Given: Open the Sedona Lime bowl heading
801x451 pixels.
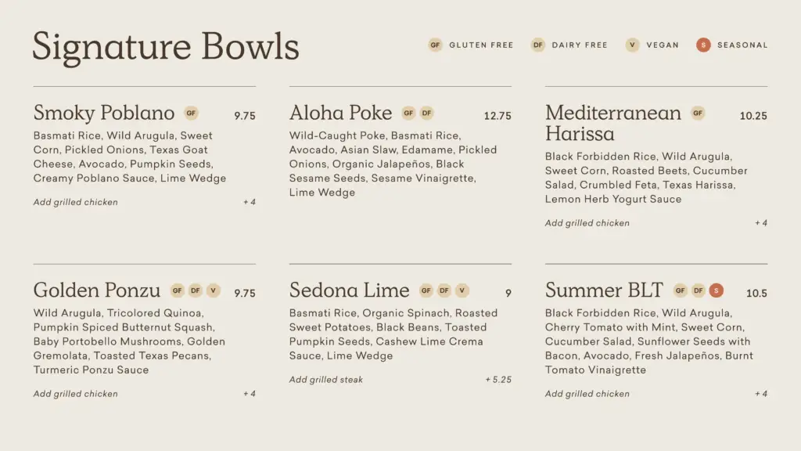Looking at the screenshot, I should point(350,290).
